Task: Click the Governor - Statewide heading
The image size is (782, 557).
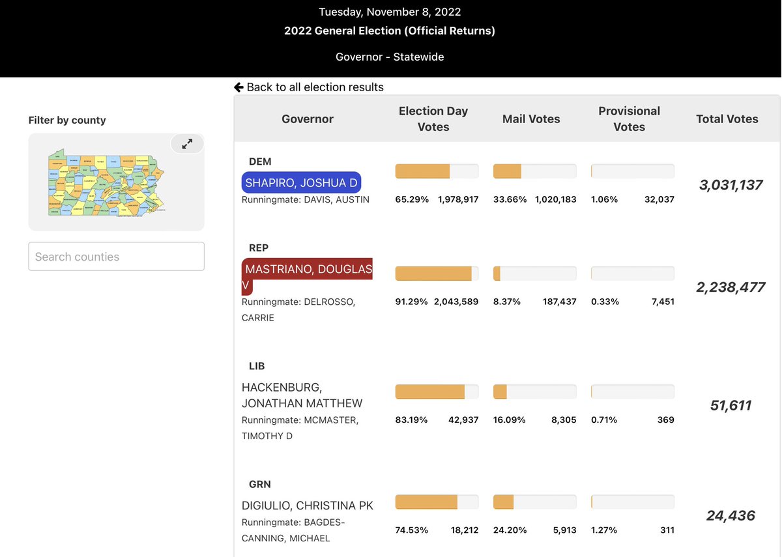Action: coord(390,57)
